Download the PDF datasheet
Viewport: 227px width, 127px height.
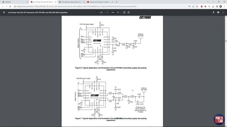pyautogui.click(x=214, y=12)
